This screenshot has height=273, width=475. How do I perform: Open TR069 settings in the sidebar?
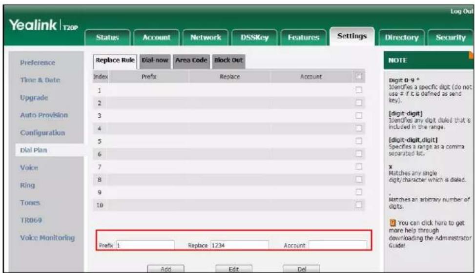coord(31,220)
